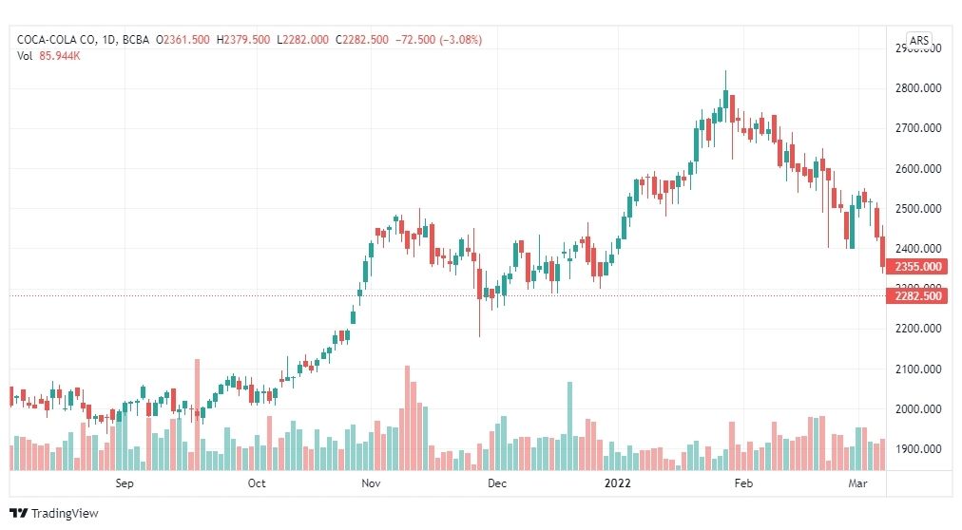Click the volume value 85.944K

tap(60, 56)
